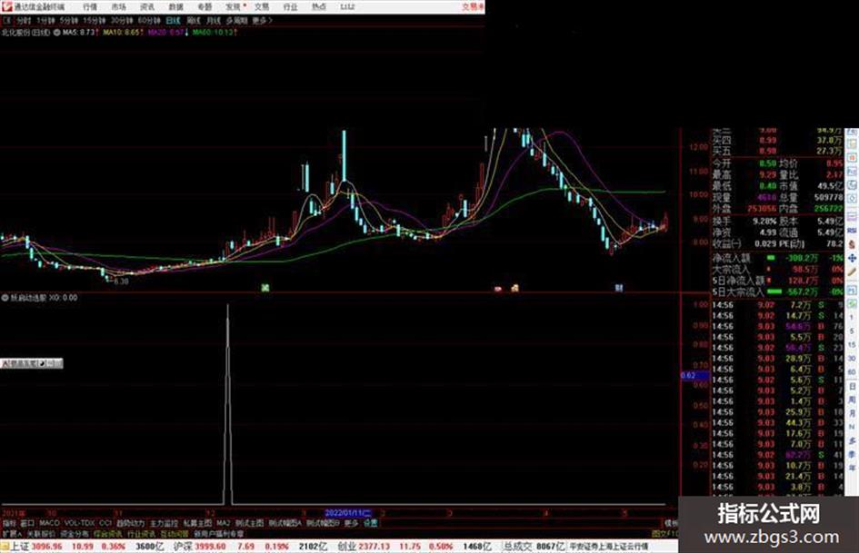Expand the 更多 indicators dropdown at bottom
Screen dimensions: 859x553
click(x=351, y=523)
